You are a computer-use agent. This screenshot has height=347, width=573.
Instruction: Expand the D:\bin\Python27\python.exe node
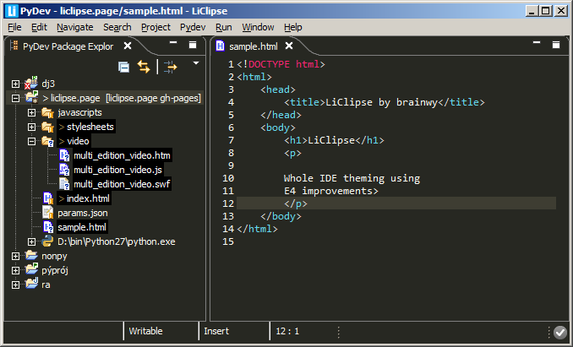[32, 241]
